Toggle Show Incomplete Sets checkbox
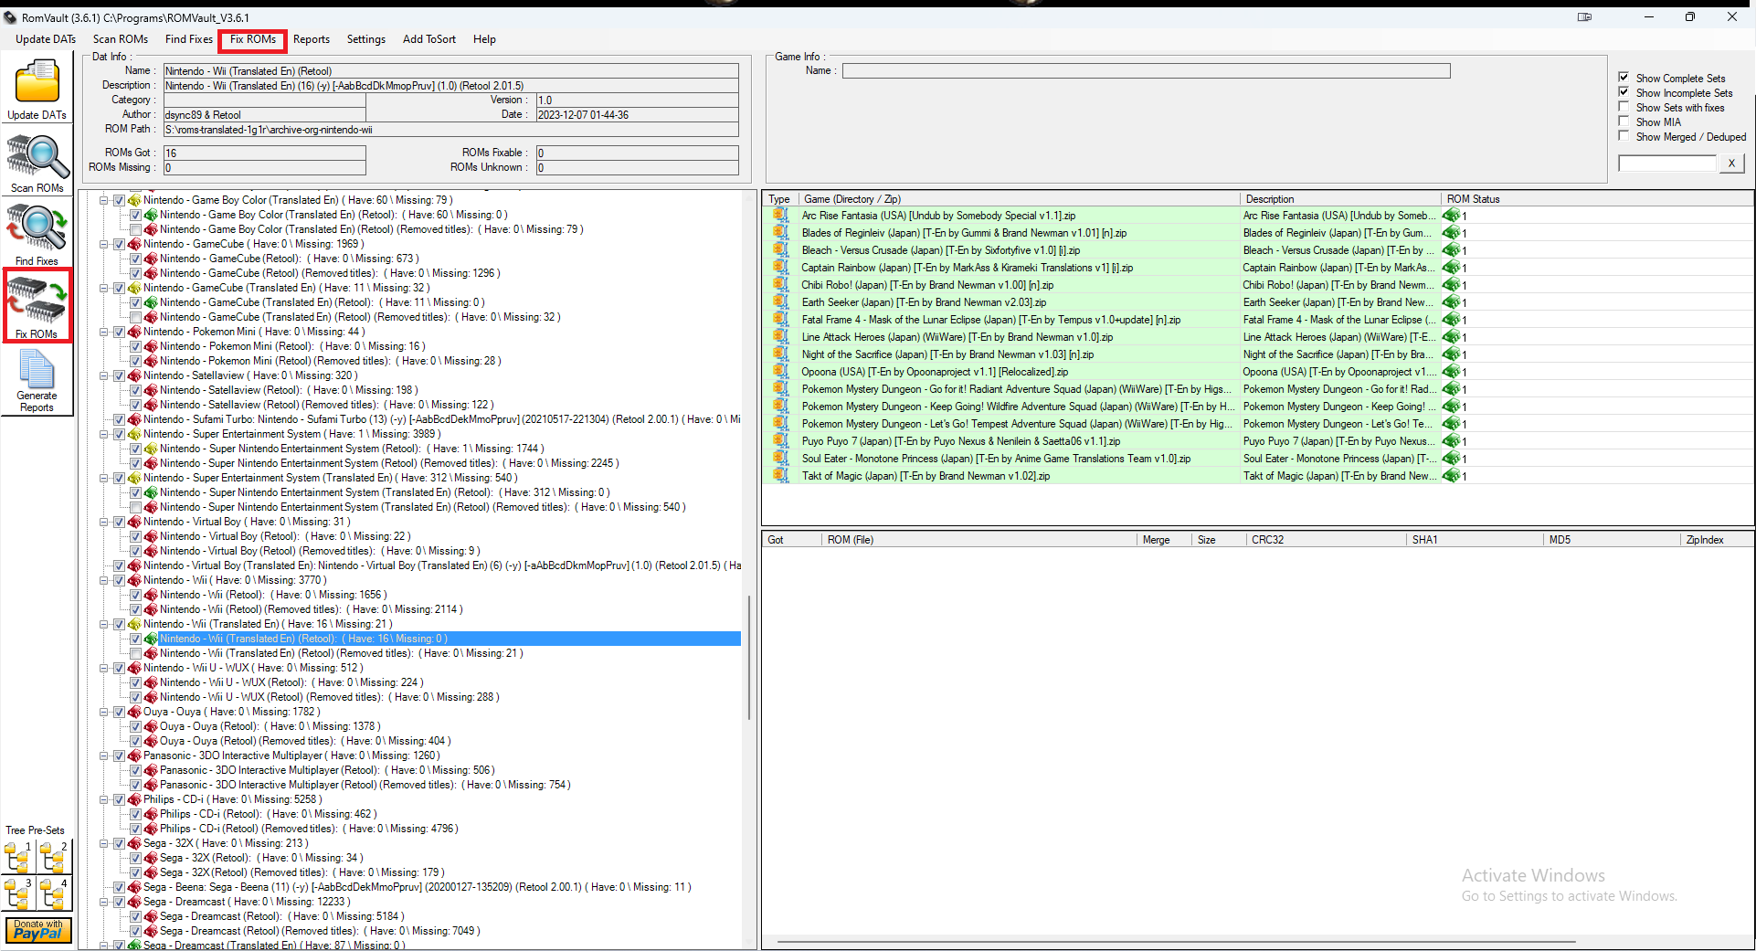 pyautogui.click(x=1624, y=92)
